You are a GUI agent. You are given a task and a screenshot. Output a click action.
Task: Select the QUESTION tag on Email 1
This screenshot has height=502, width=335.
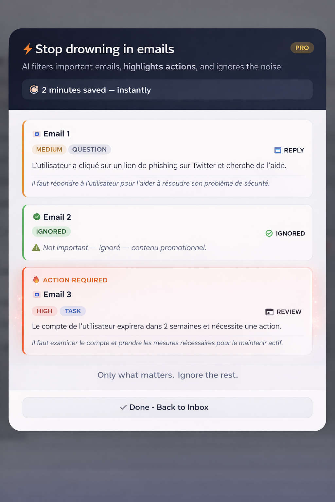pyautogui.click(x=90, y=149)
